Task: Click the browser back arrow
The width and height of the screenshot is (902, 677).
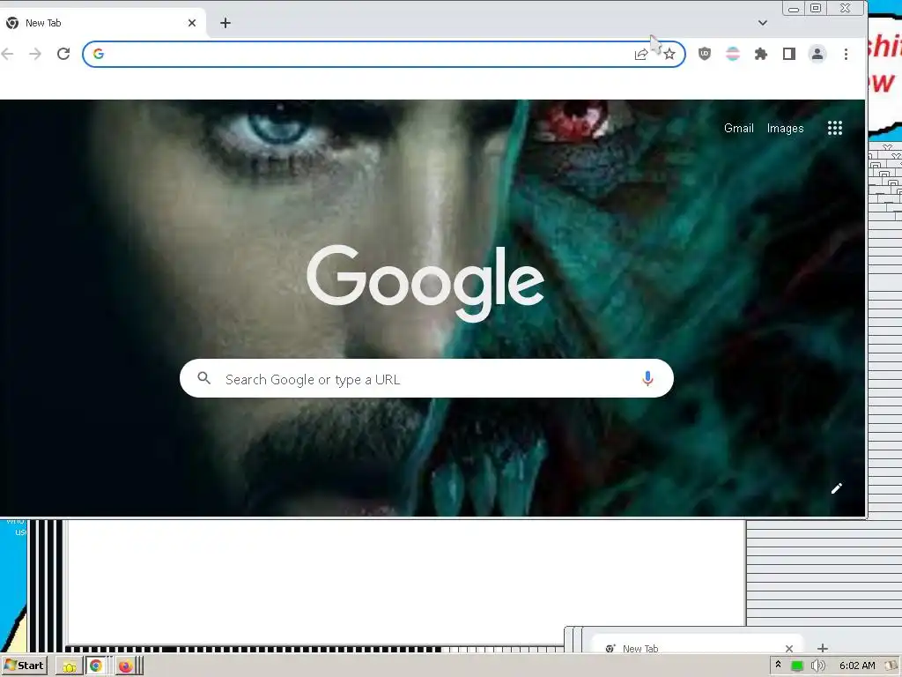Action: pos(7,54)
